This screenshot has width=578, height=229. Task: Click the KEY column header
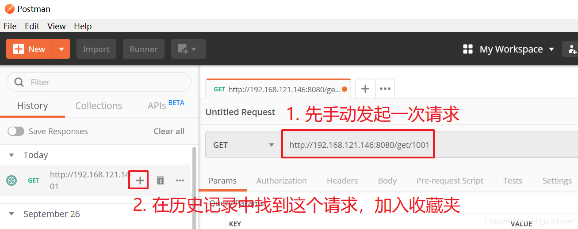coord(235,224)
